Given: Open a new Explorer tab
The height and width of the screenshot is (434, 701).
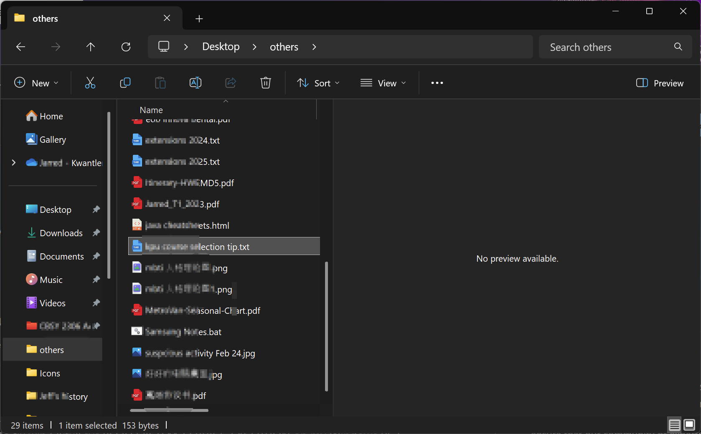Looking at the screenshot, I should [x=199, y=18].
